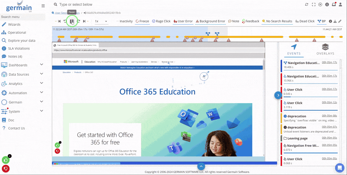The image size is (347, 175).
Task: Click the fast-forward replay icon
Action: [78, 21]
